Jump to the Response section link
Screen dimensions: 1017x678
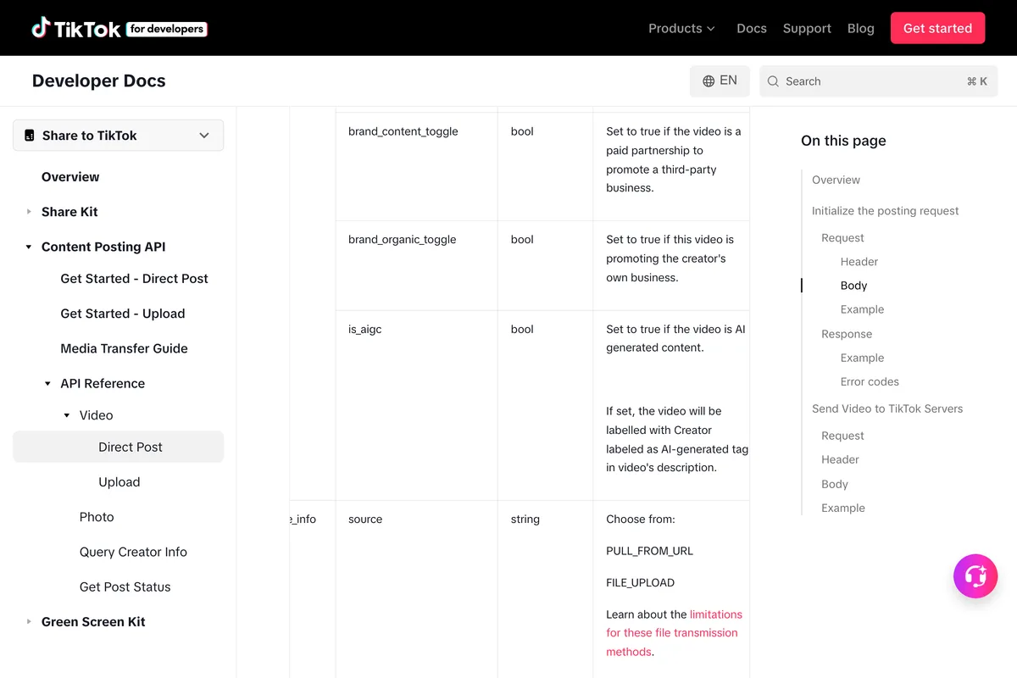[x=847, y=334]
